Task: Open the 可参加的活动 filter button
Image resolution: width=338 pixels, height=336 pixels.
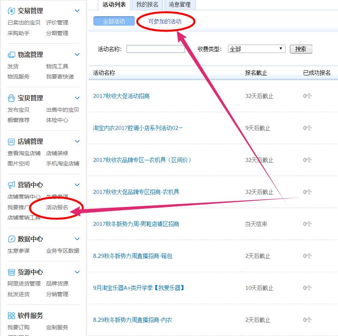Action: (x=165, y=23)
